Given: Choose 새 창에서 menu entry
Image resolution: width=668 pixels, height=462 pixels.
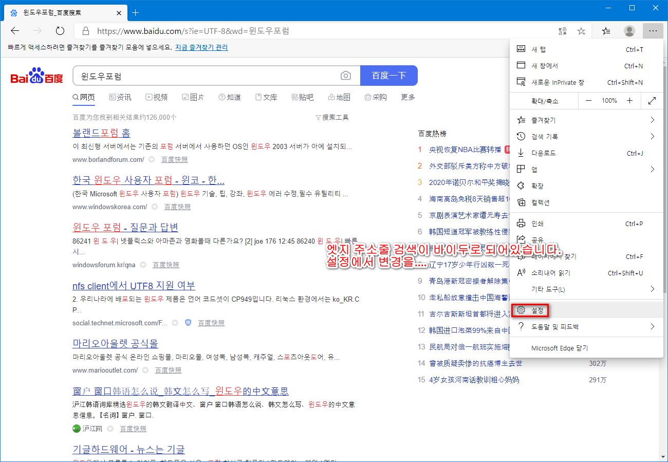Looking at the screenshot, I should point(586,66).
